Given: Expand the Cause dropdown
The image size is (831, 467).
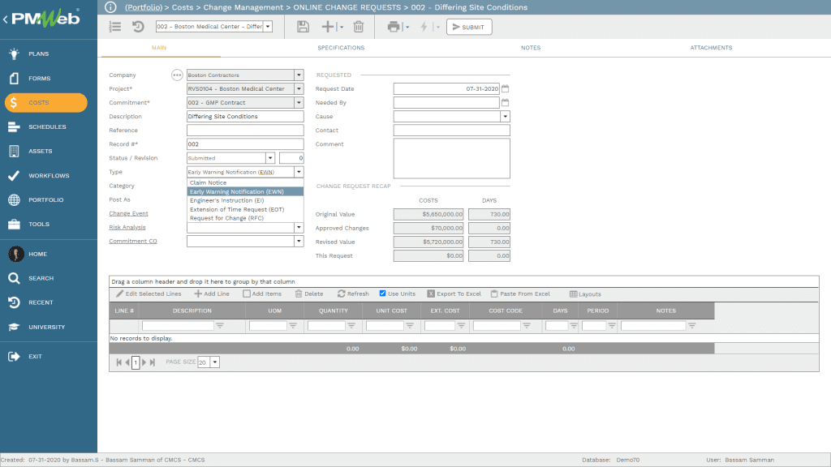Looking at the screenshot, I should pos(505,117).
